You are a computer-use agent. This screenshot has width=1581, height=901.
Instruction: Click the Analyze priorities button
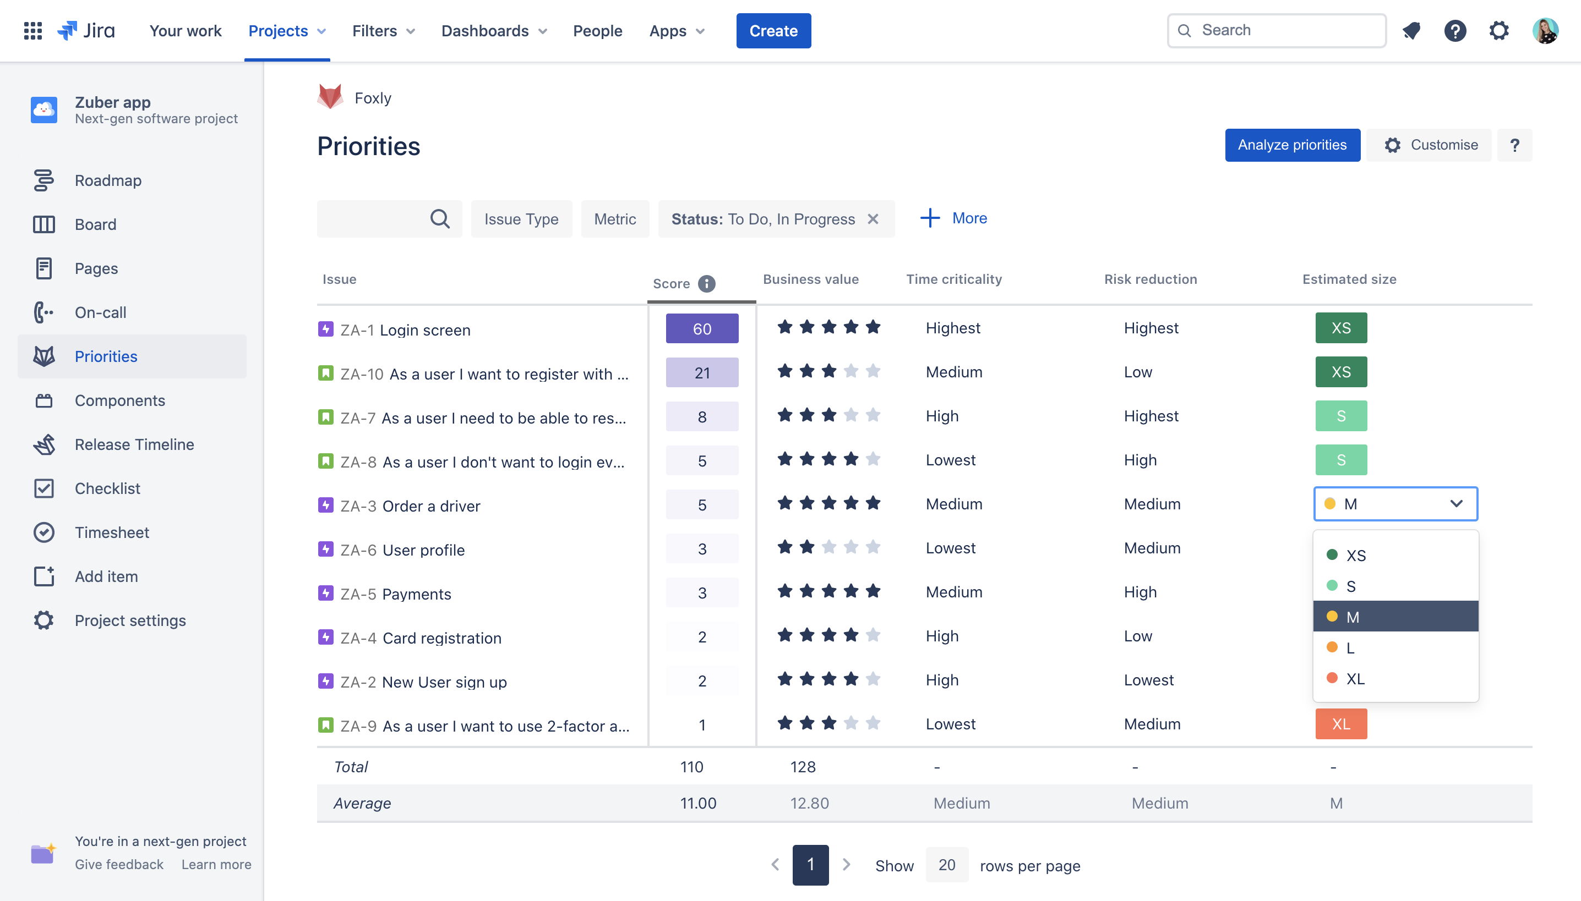coord(1292,145)
